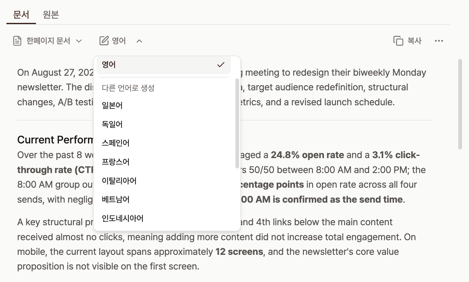Click the language dropdown list scrollbar
This screenshot has height=282, width=469.
click(x=237, y=123)
